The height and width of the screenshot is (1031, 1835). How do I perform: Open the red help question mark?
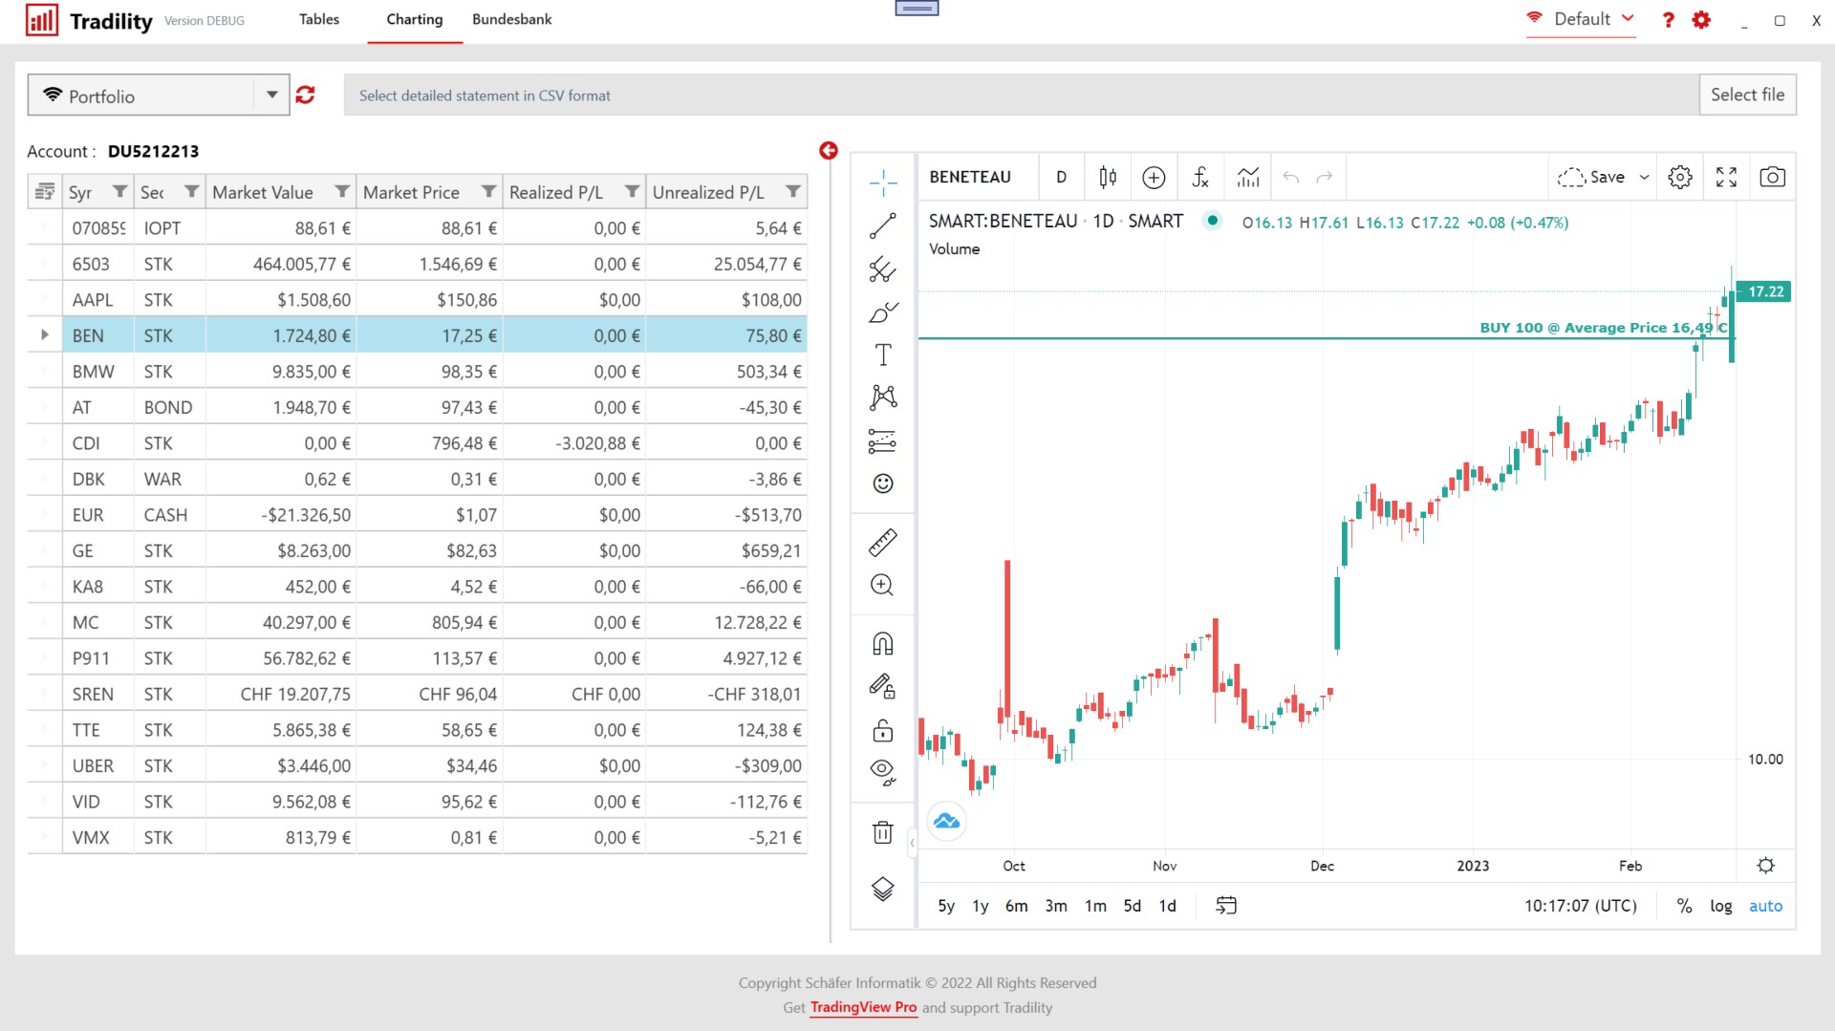click(1669, 20)
